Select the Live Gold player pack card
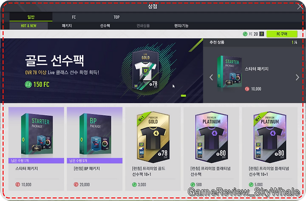 (x=145, y=70)
